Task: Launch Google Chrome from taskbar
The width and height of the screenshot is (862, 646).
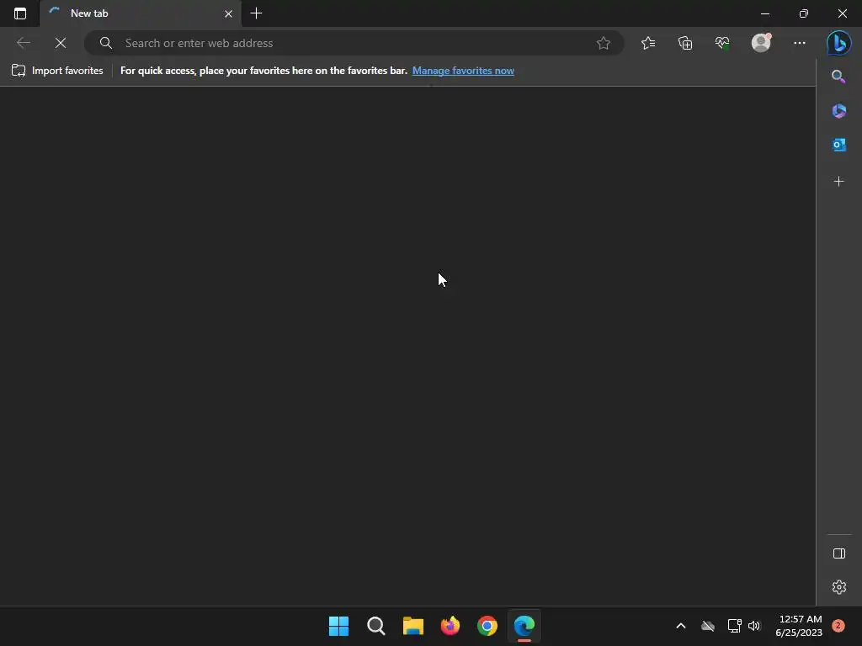Action: pyautogui.click(x=487, y=626)
